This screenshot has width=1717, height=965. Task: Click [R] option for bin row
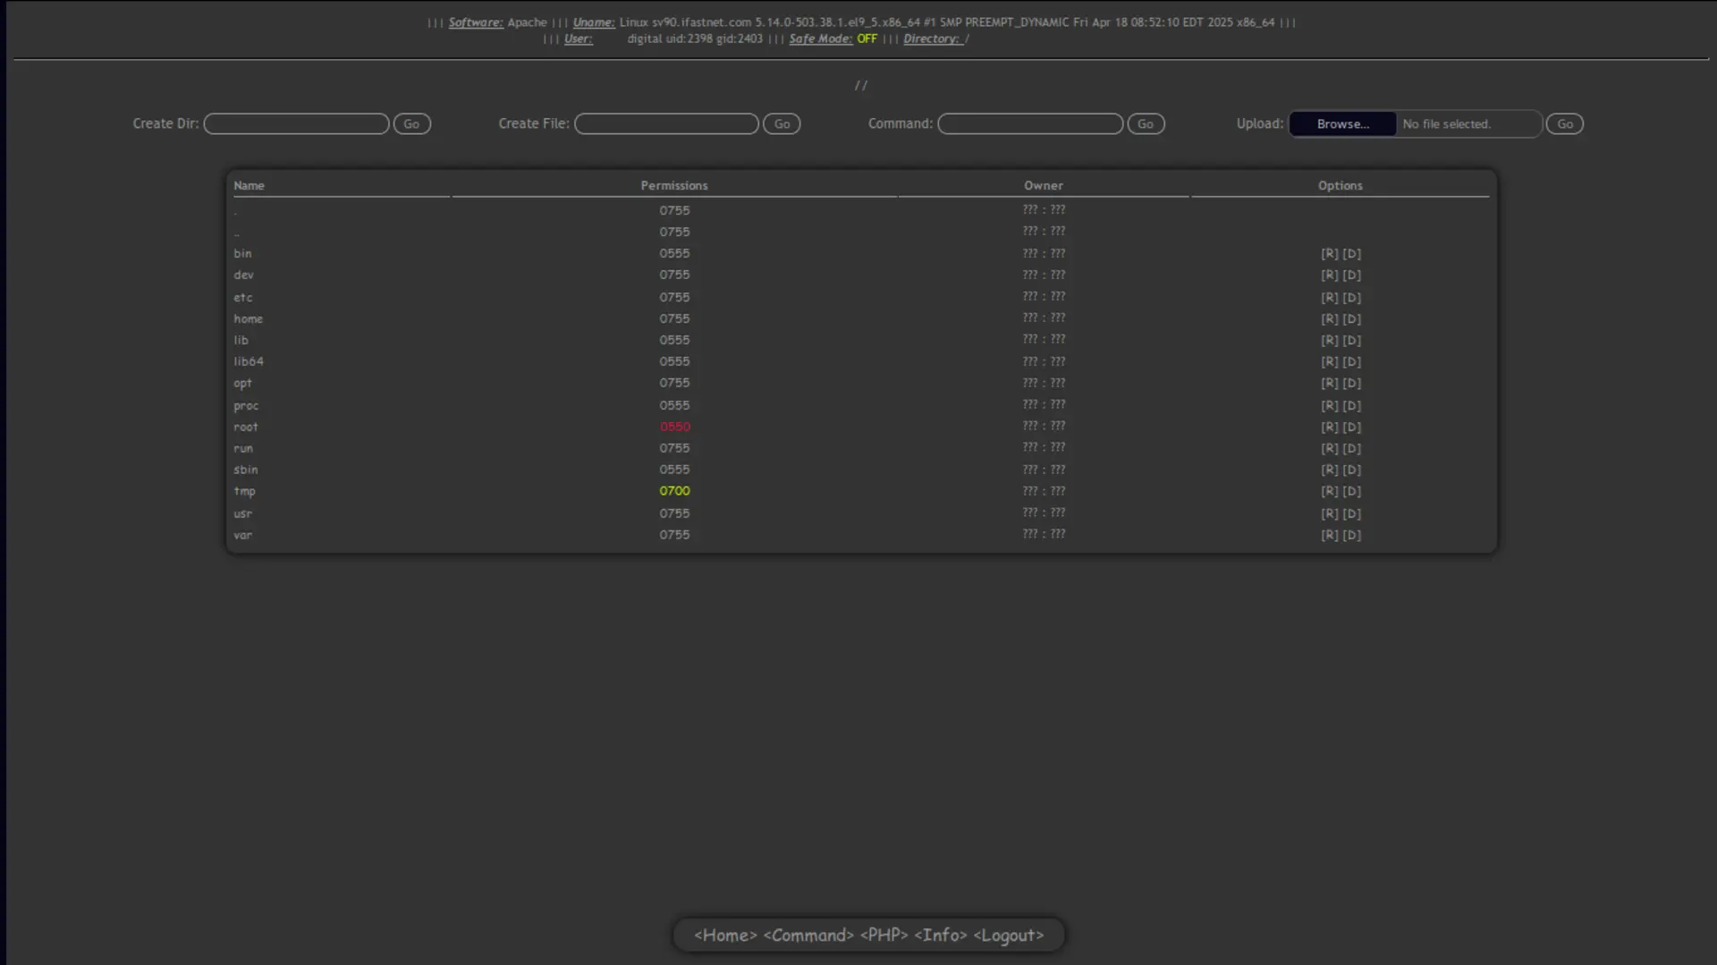pos(1329,254)
